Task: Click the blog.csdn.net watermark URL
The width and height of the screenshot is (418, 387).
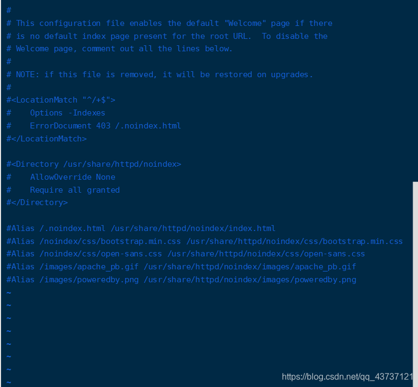Action: coord(348,376)
